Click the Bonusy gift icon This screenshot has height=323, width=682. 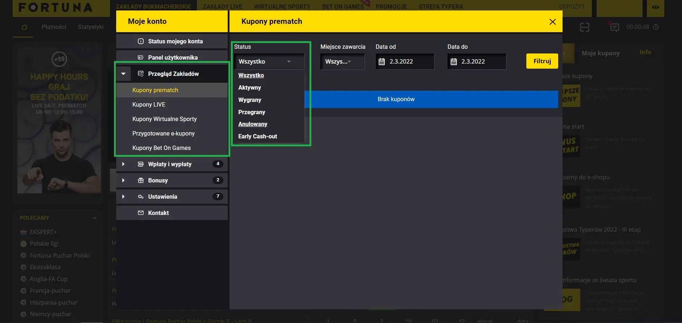(x=141, y=180)
